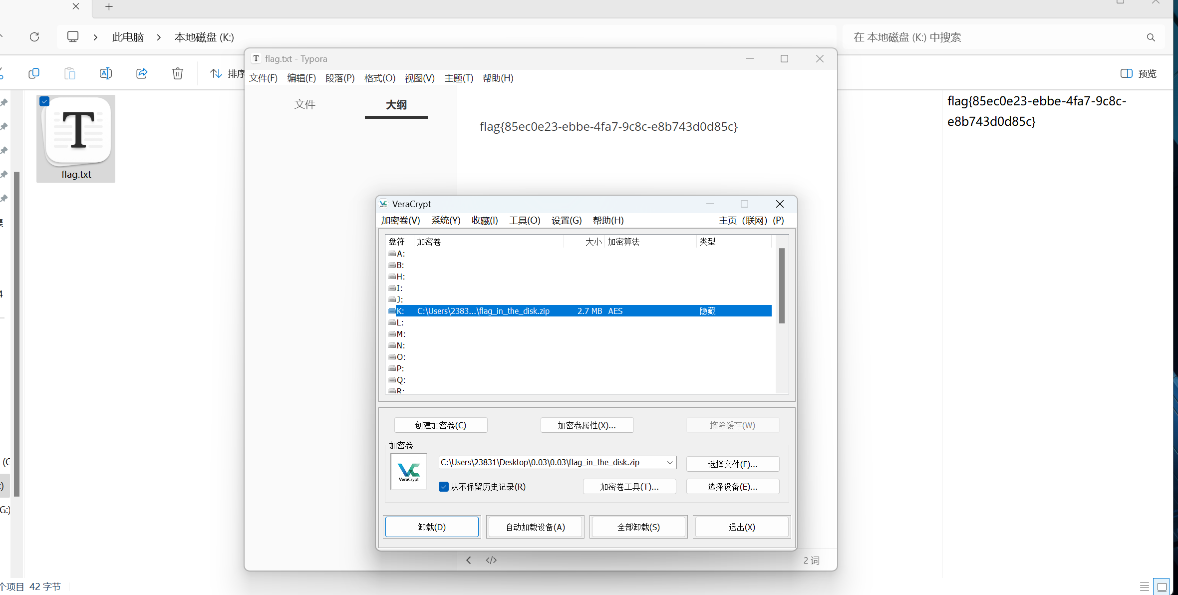1178x595 pixels.
Task: Click 选择文件(F)... button
Action: [x=733, y=464]
